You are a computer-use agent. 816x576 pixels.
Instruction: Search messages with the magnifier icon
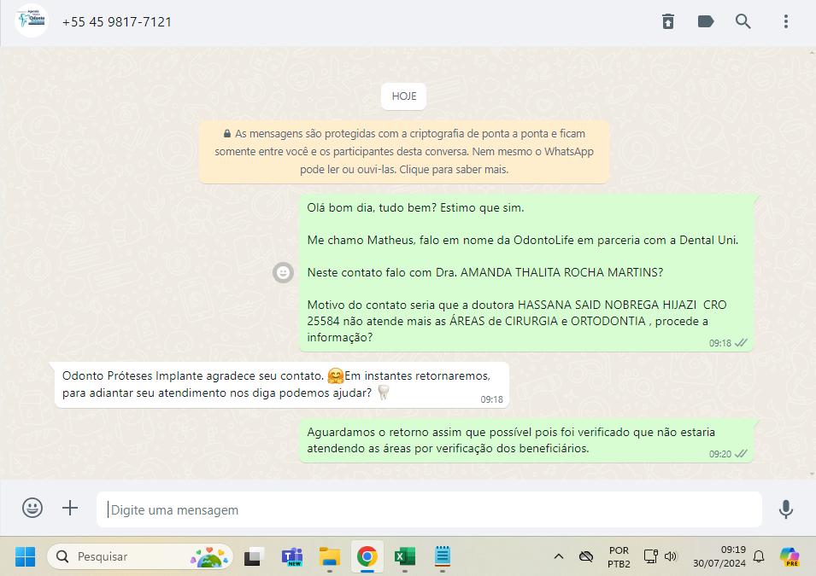click(743, 21)
